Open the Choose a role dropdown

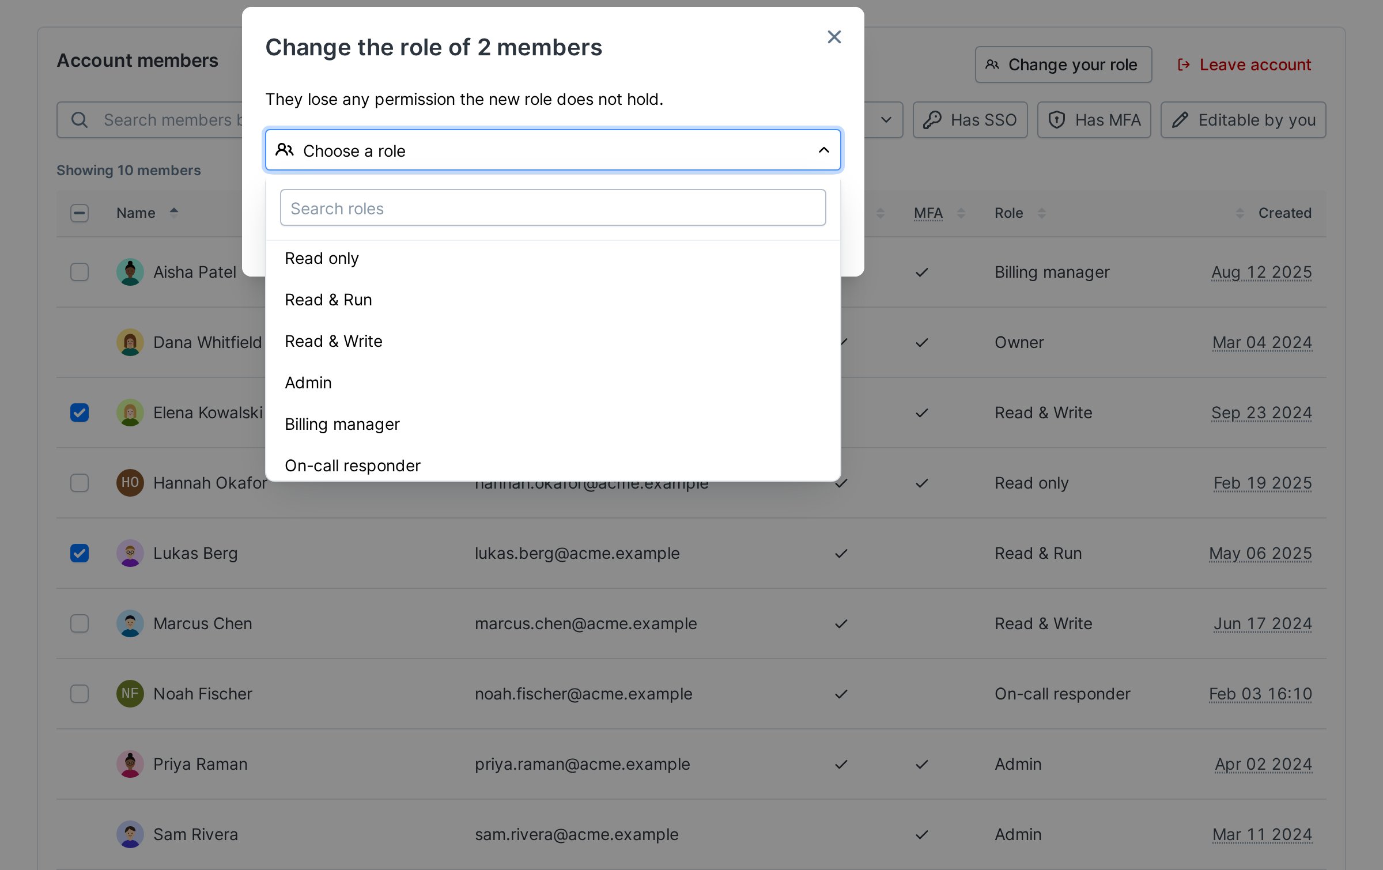click(x=553, y=150)
